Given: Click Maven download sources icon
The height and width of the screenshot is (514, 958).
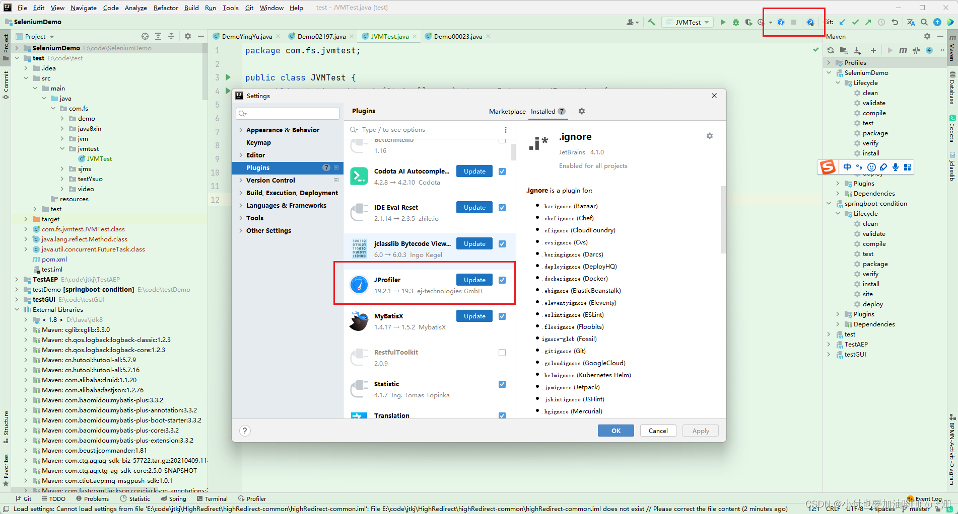Looking at the screenshot, I should 857,50.
